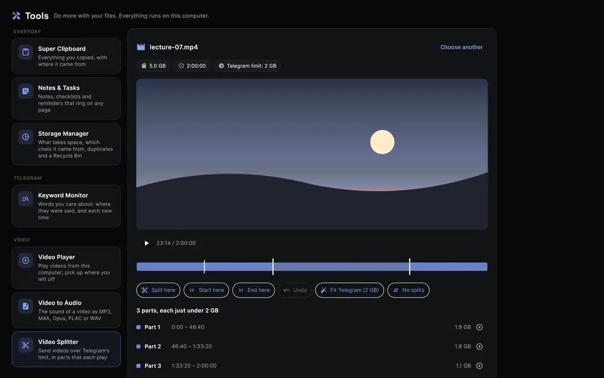604x378 pixels.
Task: Select the Part 1 row label
Action: click(152, 327)
